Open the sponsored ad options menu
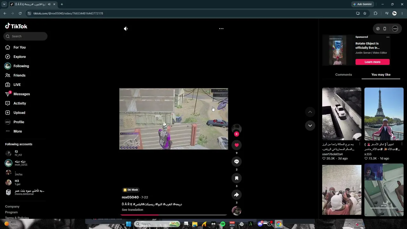Image resolution: width=407 pixels, height=229 pixels. [x=388, y=37]
